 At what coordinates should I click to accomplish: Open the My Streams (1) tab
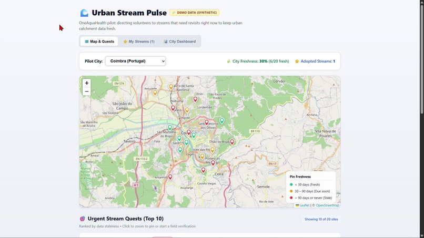tap(139, 42)
